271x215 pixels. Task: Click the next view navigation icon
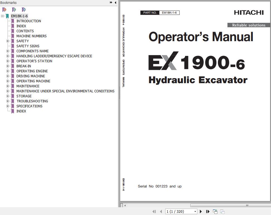[222, 211]
